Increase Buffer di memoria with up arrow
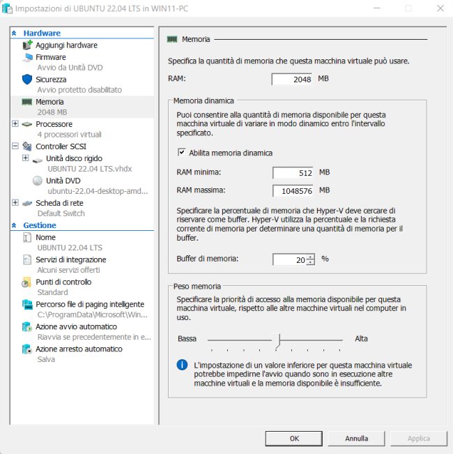453x454 pixels. click(310, 256)
